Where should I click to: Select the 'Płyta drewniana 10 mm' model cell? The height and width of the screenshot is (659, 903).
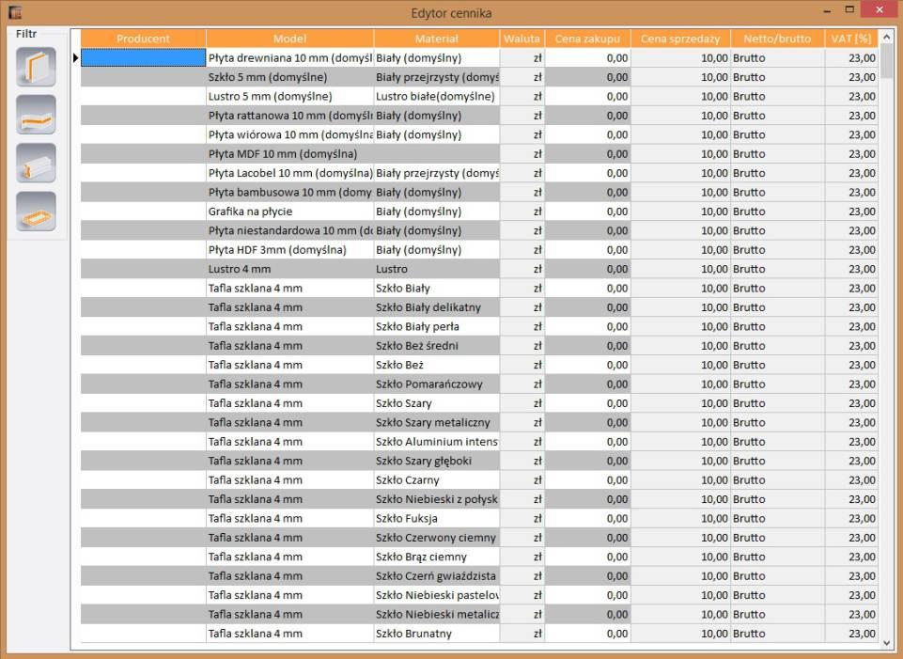coord(289,57)
